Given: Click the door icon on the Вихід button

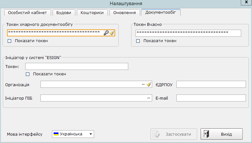Looking at the screenshot, I should (x=207, y=134).
